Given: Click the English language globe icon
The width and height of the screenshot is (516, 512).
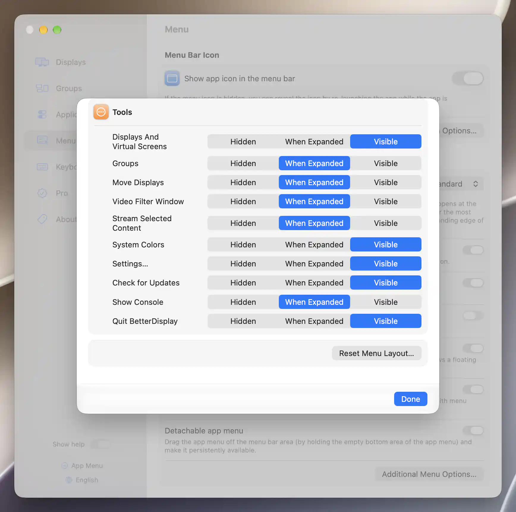Looking at the screenshot, I should tap(69, 480).
